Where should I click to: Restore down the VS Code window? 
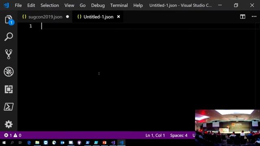(236, 5)
